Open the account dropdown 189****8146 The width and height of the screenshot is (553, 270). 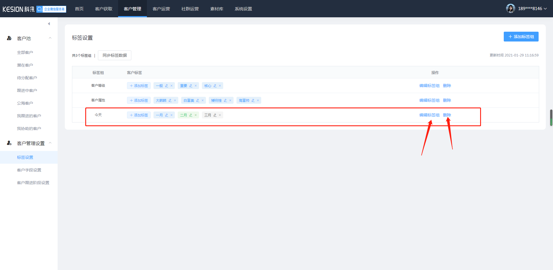coord(532,9)
